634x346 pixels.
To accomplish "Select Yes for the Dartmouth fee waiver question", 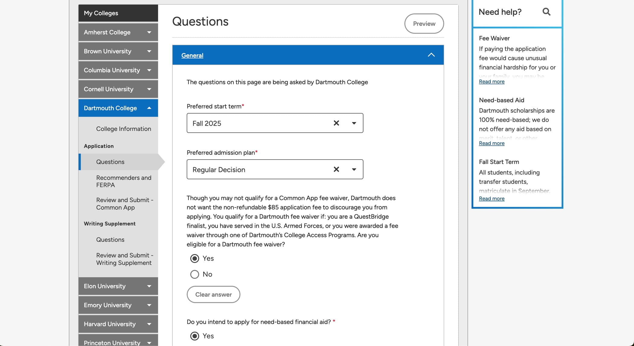I will [x=195, y=258].
